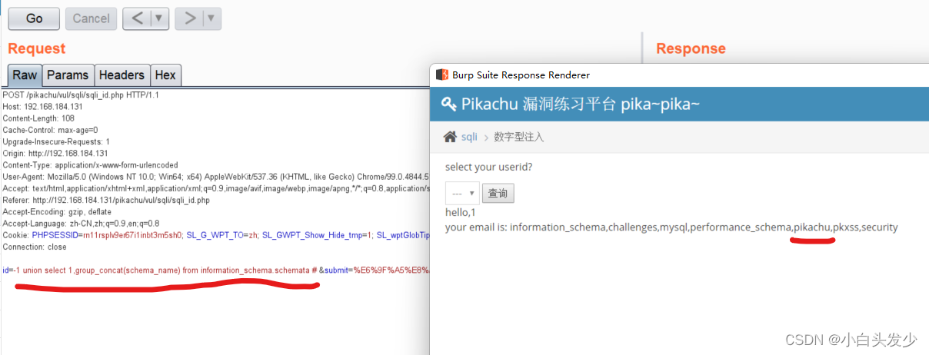Open the sqli breadcrumb link
The image size is (929, 355).
tap(469, 137)
